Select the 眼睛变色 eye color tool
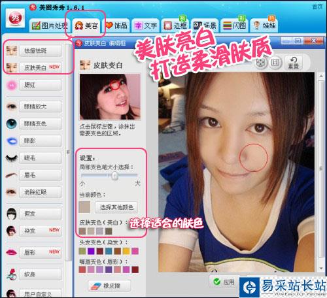The width and height of the screenshot is (327, 298). tap(41, 124)
